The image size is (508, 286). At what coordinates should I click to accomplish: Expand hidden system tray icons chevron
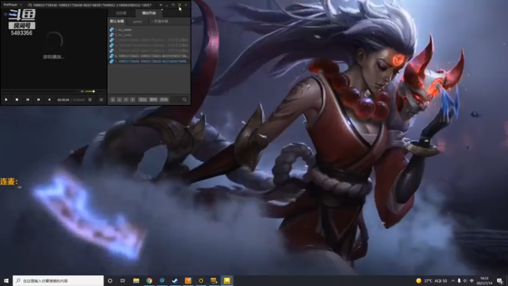coord(453,281)
